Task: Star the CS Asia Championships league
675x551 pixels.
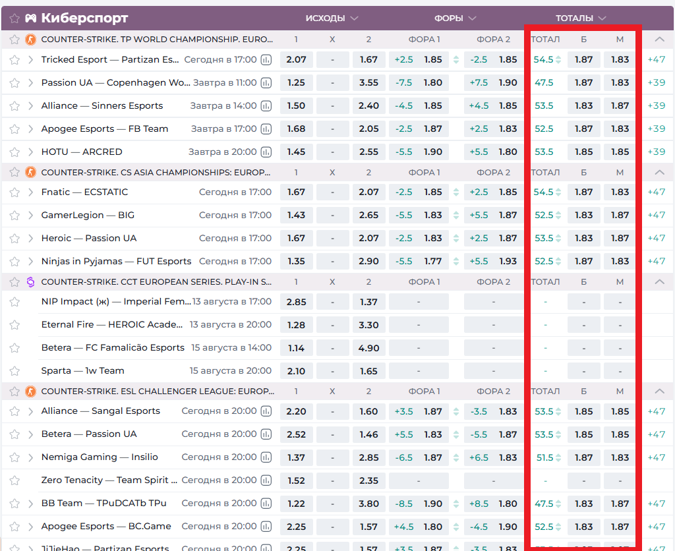Action: (x=15, y=172)
